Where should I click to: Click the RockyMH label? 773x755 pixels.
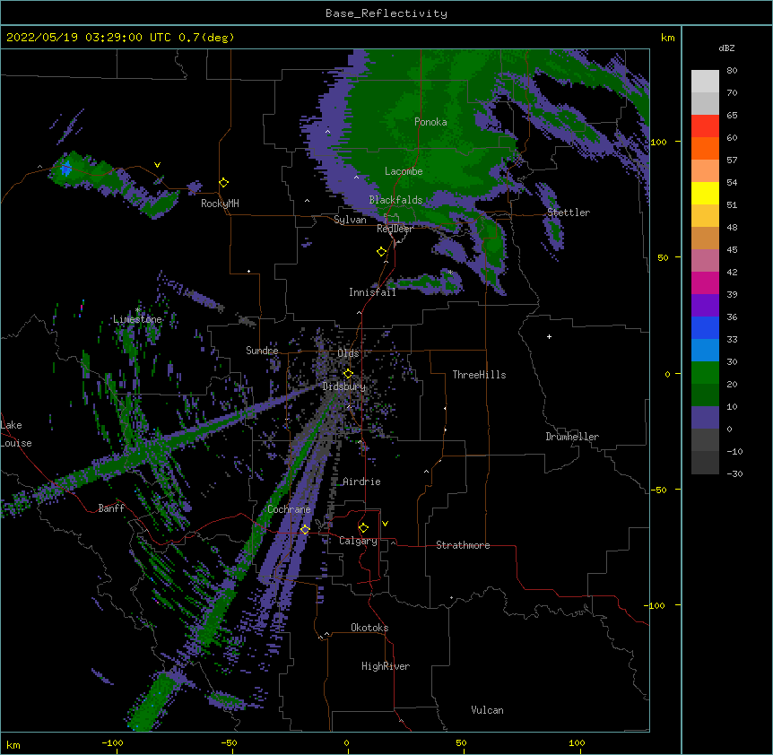pyautogui.click(x=220, y=204)
